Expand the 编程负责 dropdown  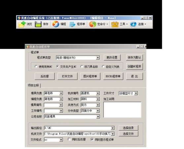point(61,99)
